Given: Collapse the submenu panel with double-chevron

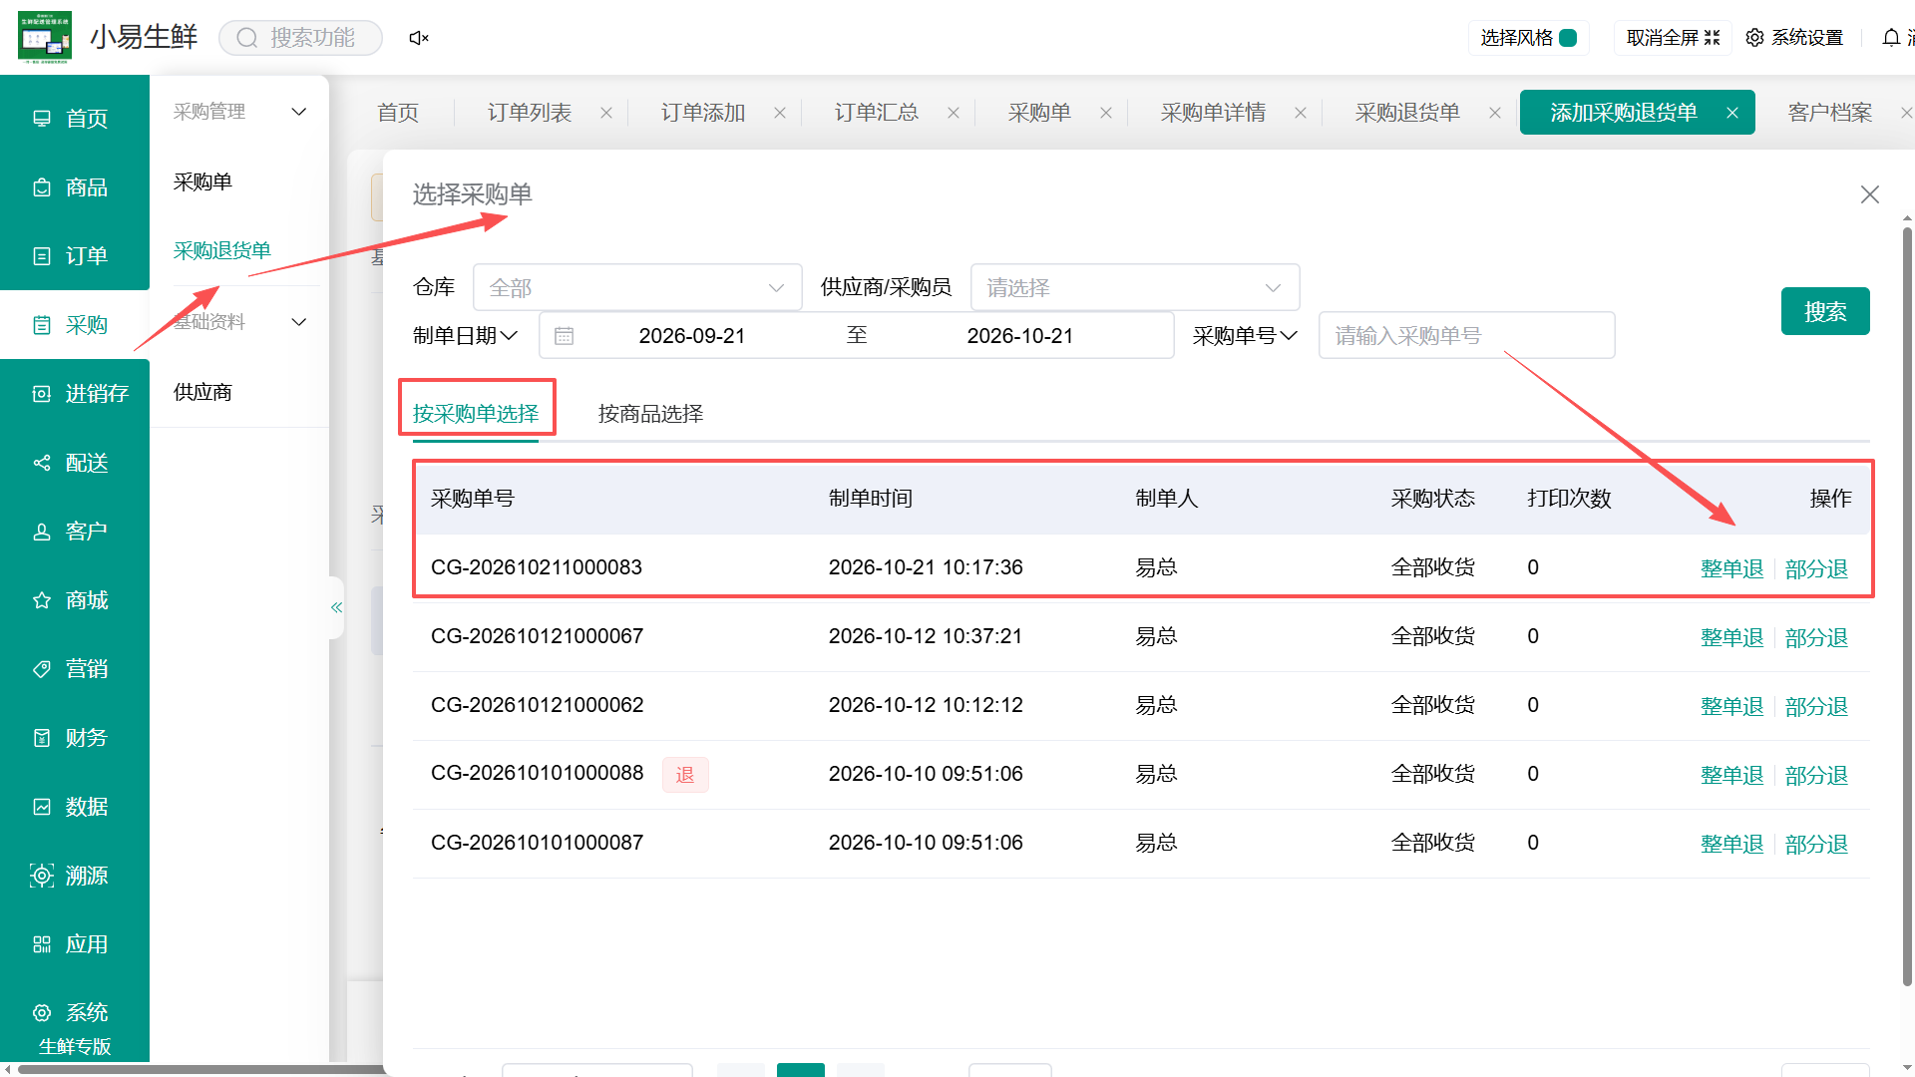Looking at the screenshot, I should (336, 607).
